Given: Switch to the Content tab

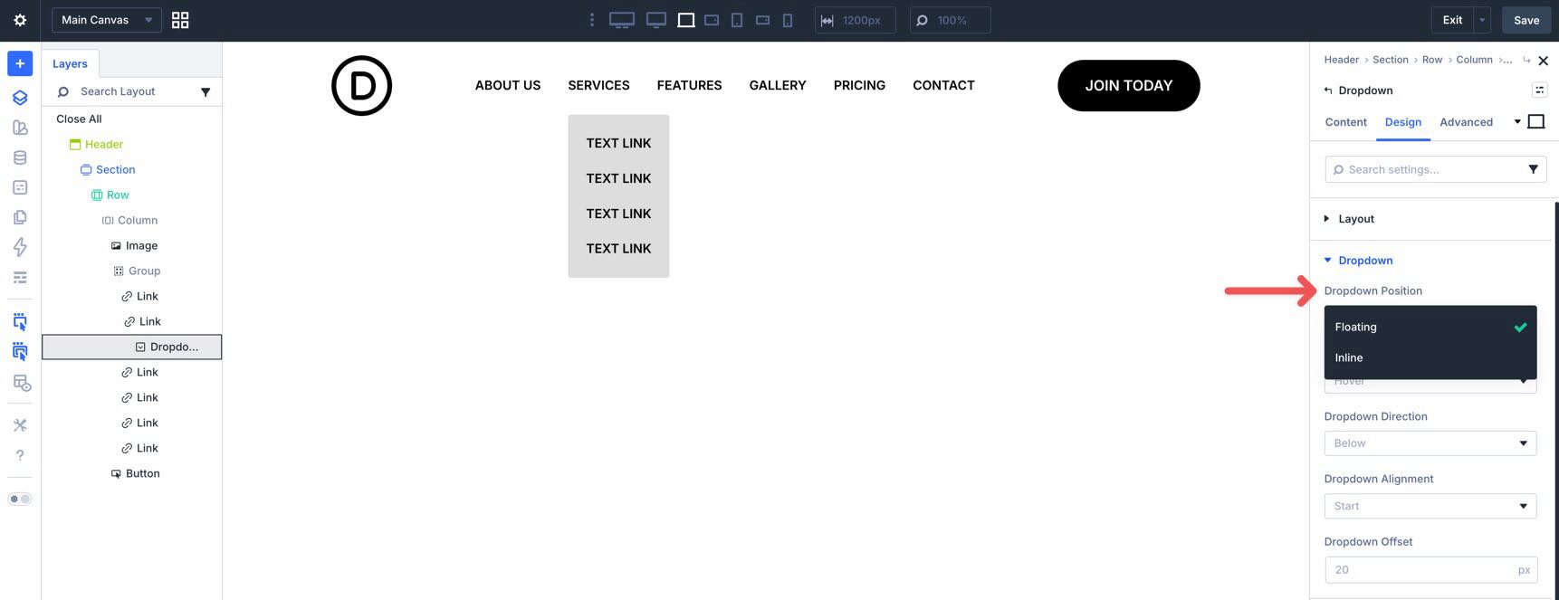Looking at the screenshot, I should (1346, 122).
